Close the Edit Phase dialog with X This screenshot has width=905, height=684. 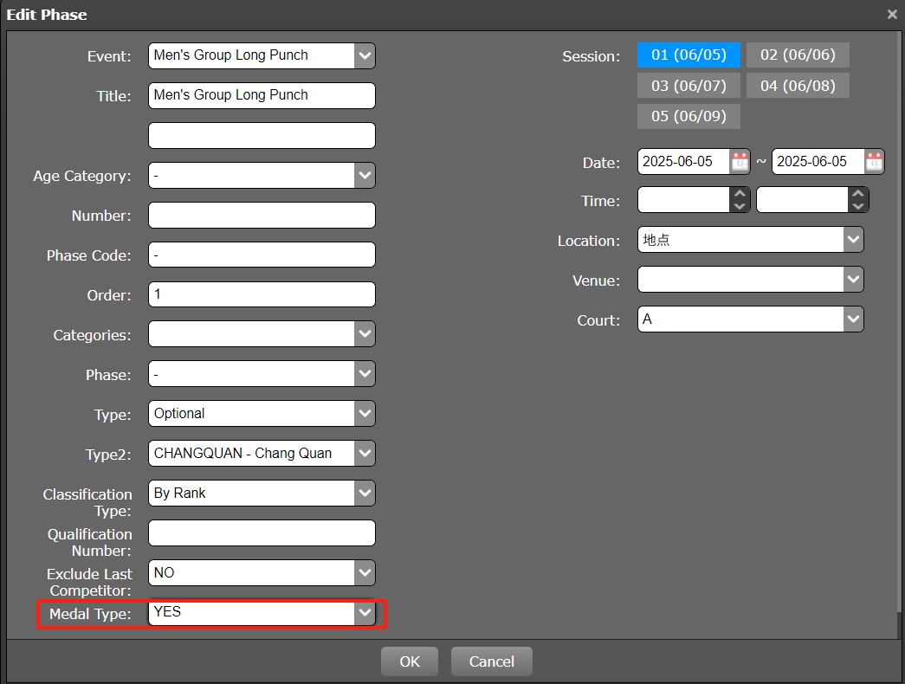point(892,15)
